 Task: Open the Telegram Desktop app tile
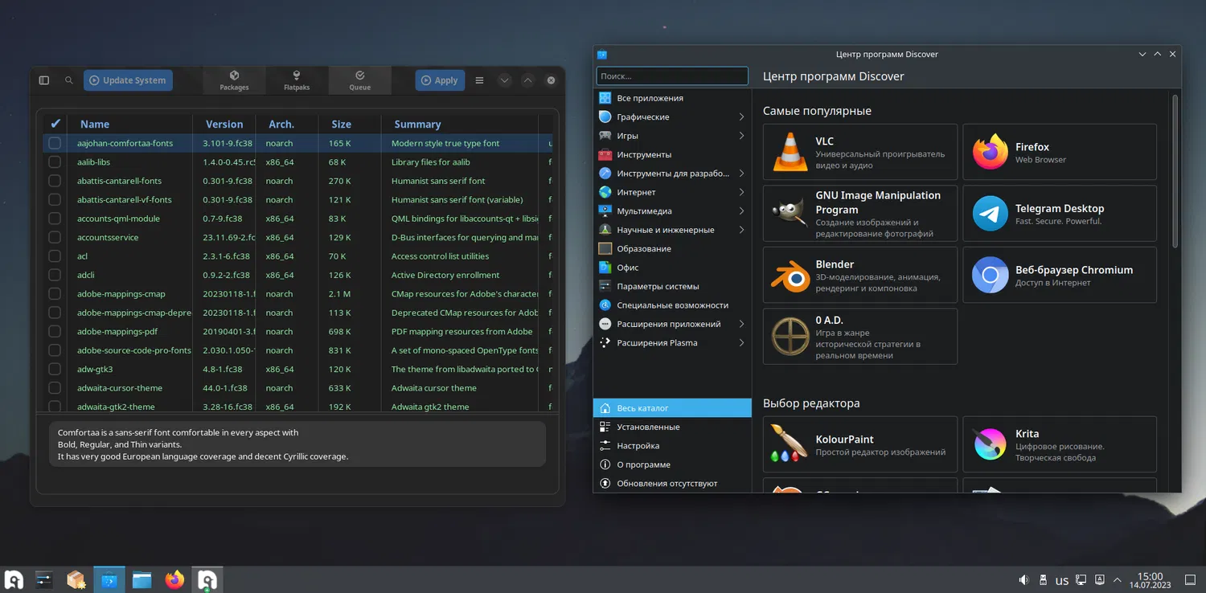coord(1059,214)
